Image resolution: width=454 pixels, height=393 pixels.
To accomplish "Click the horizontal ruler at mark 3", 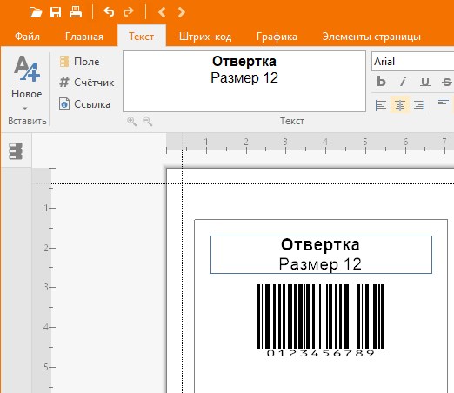I will click(285, 143).
